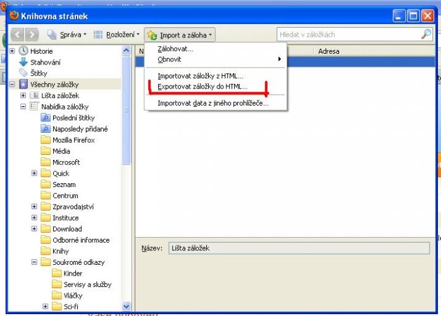Close the Knihovna stránek window
The image size is (441, 316).
pos(428,16)
